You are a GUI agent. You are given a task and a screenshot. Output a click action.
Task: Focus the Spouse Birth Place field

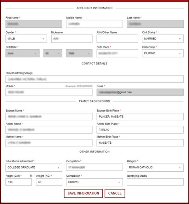(140, 117)
